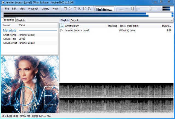Select the Properties tab
The image size is (175, 119).
8,20
